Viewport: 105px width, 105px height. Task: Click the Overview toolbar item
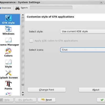(6, 8)
